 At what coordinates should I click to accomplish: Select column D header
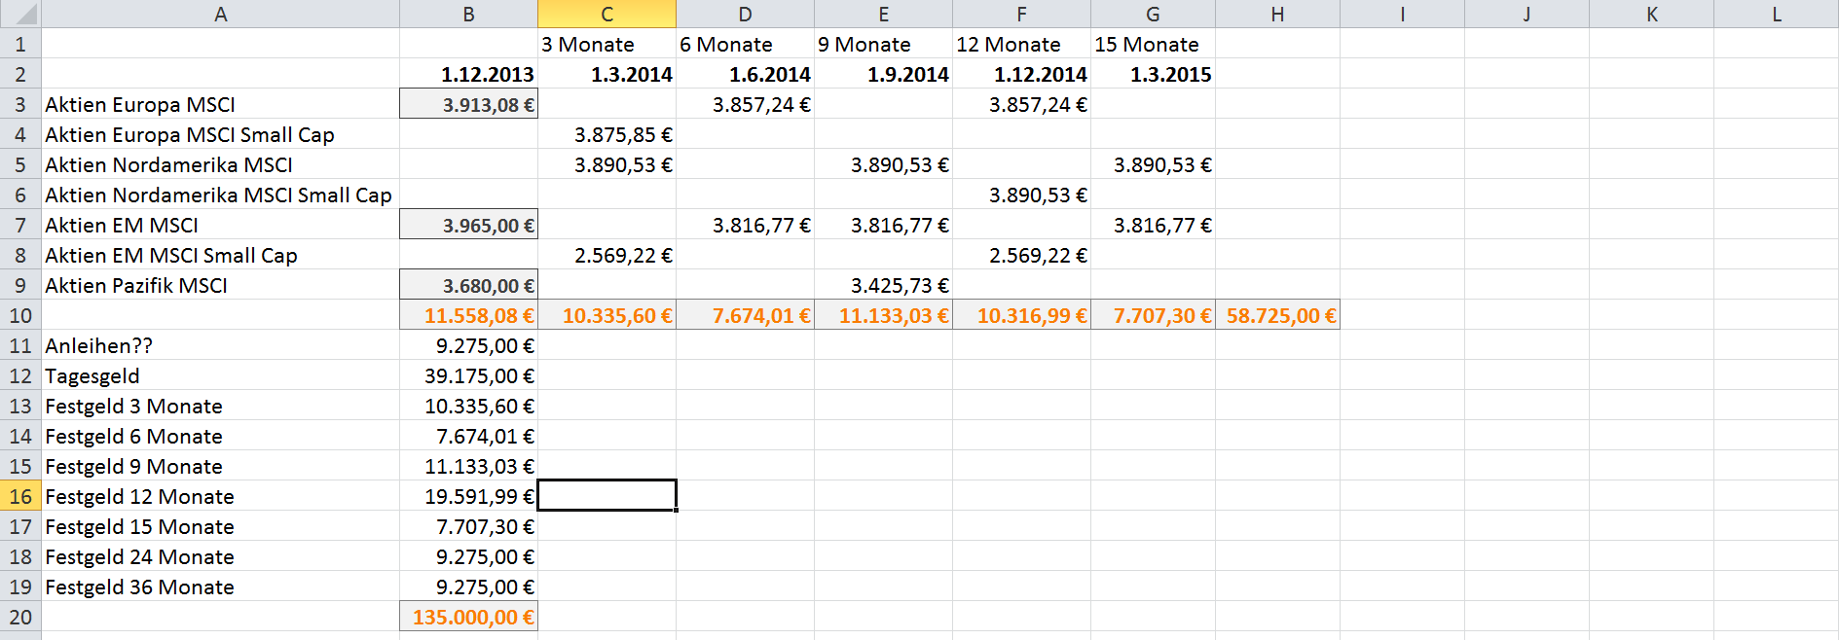745,14
